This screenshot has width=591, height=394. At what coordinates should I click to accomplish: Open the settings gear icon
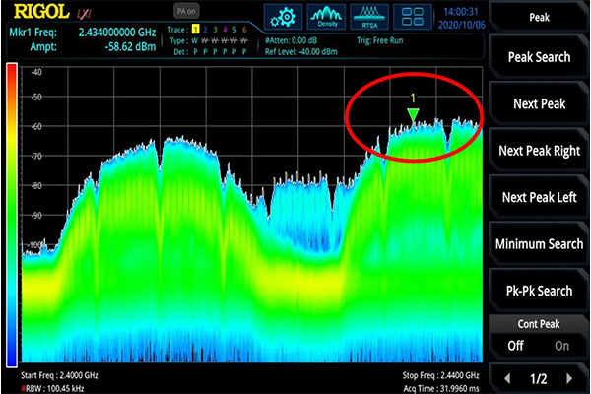pyautogui.click(x=282, y=20)
